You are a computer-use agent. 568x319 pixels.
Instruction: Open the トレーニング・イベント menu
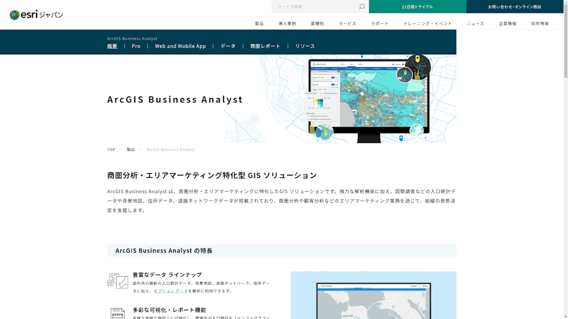point(427,24)
